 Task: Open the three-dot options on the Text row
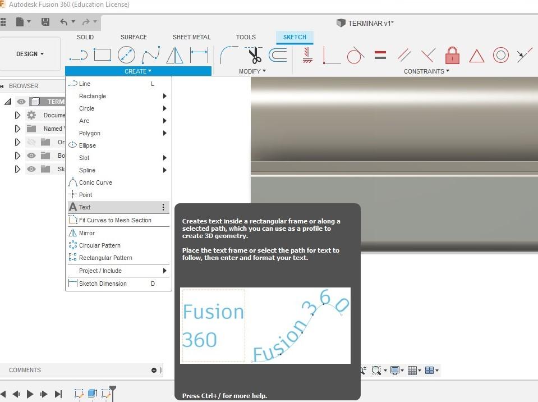point(163,207)
